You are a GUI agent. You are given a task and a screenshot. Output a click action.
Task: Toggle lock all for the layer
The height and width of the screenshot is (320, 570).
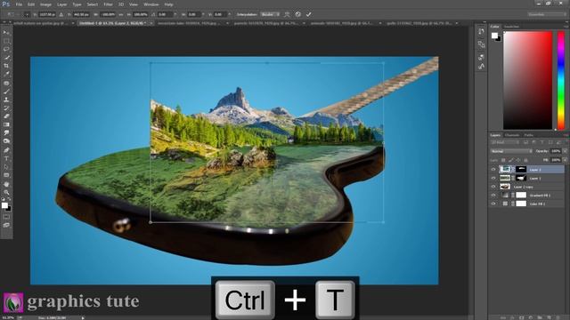(x=525, y=160)
